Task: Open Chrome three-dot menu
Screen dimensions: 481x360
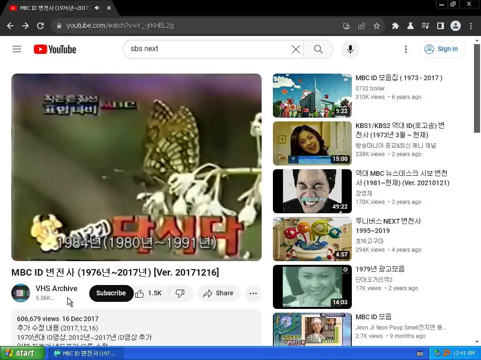Action: pos(471,26)
